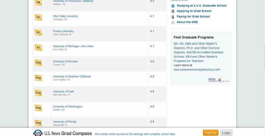Click the Salt Lake City, UT location text
The height and width of the screenshot is (136, 265).
coord(61,95)
